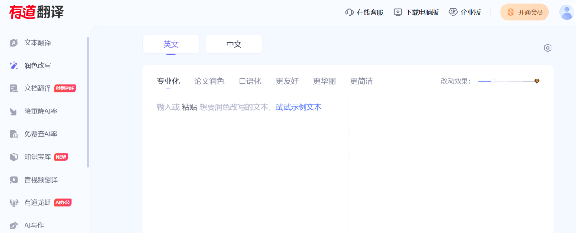Click the AI办公 badge beside 有道龙虾
The width and height of the screenshot is (576, 233).
click(63, 203)
